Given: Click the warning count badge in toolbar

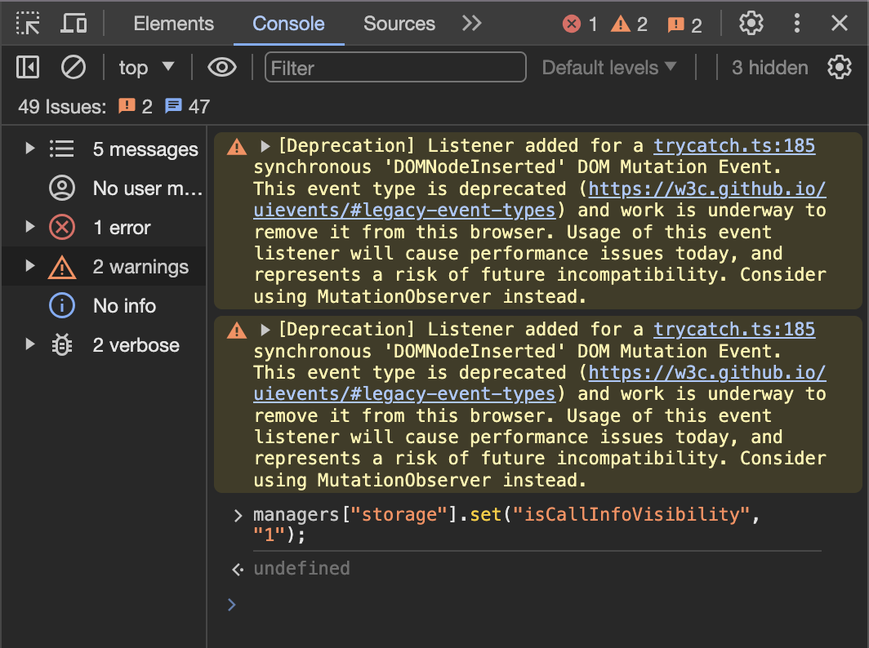Looking at the screenshot, I should click(629, 24).
